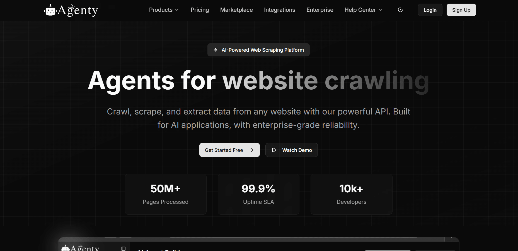
Task: Click the AI-Powered Web Scraping Platform badge
Action: [258, 50]
